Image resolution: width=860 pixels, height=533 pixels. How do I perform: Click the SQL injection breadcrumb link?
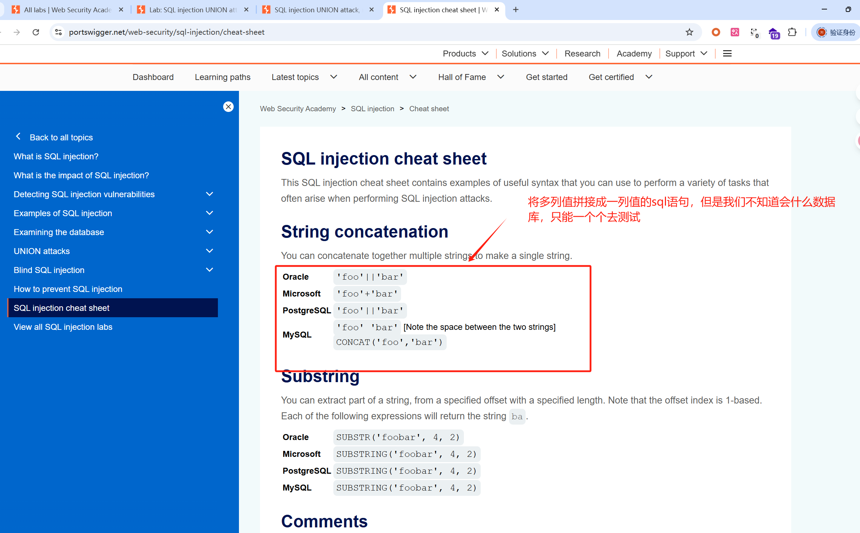(372, 108)
